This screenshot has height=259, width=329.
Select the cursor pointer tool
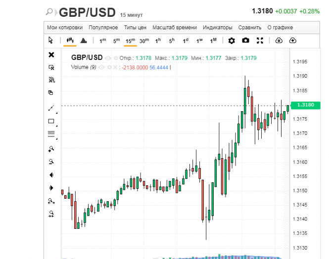(x=51, y=41)
